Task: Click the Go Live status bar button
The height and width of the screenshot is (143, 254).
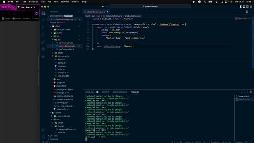Action: (227, 142)
